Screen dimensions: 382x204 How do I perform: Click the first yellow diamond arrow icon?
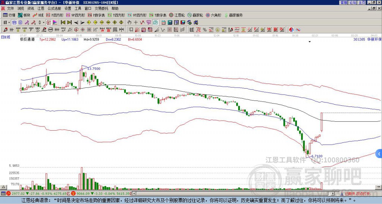click(89, 22)
